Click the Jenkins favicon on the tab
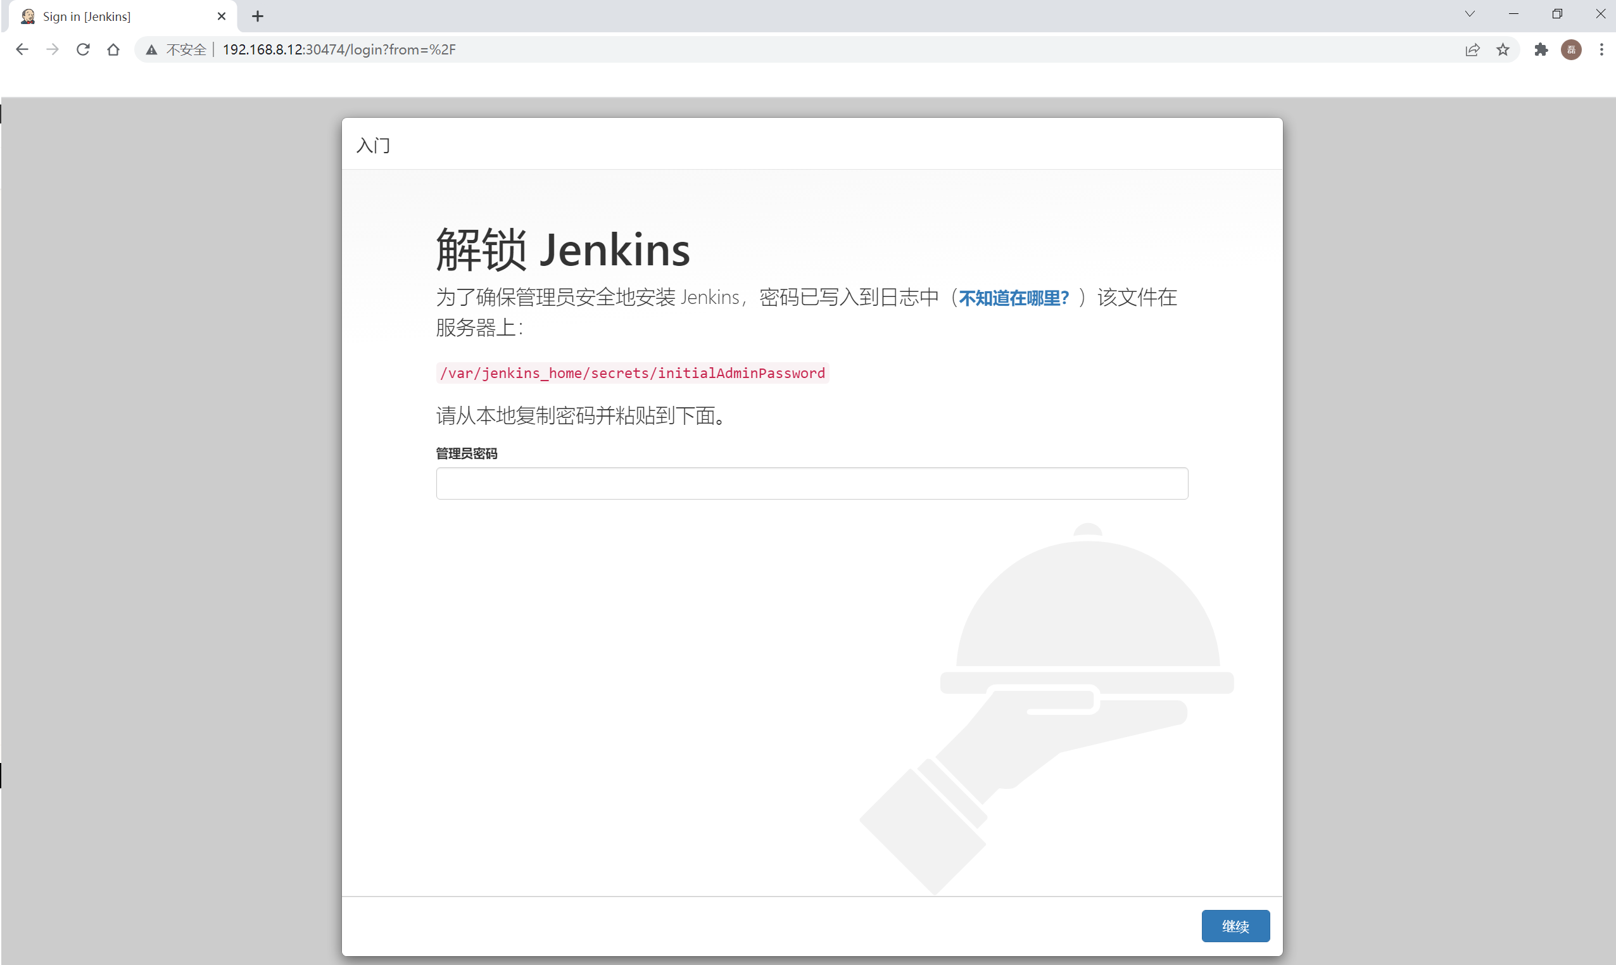This screenshot has width=1616, height=965. pos(28,16)
